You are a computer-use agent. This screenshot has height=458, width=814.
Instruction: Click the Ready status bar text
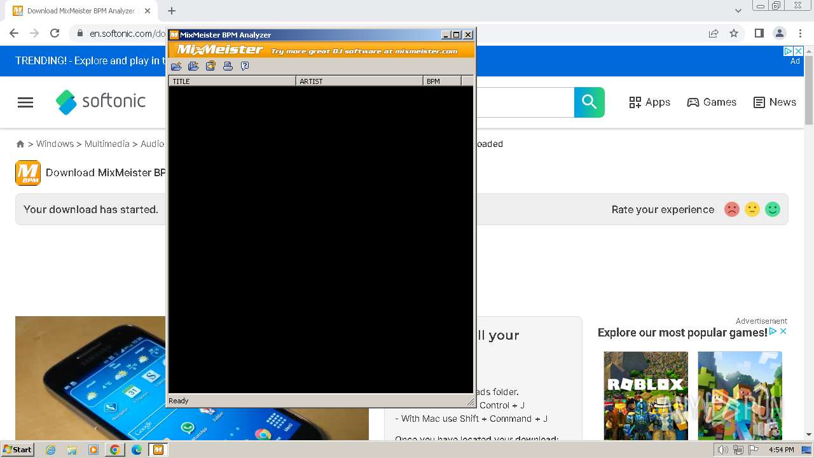coord(178,401)
